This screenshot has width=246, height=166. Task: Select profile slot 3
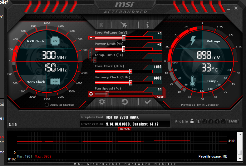tap(211, 121)
